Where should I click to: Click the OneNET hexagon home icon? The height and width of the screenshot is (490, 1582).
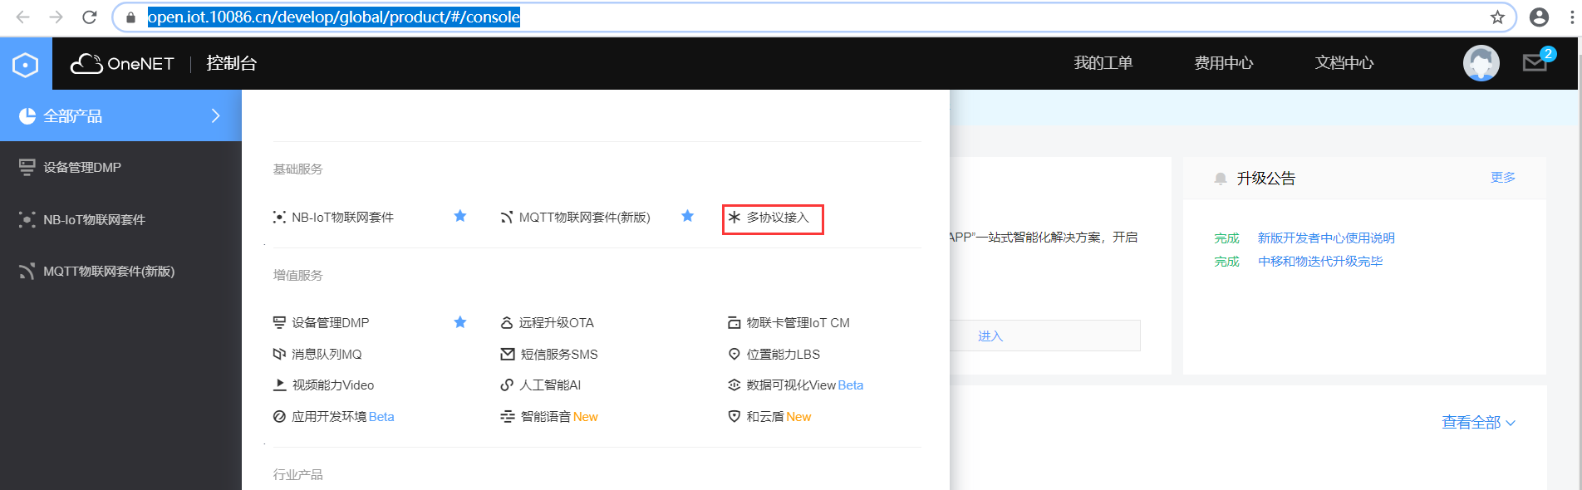coord(26,64)
